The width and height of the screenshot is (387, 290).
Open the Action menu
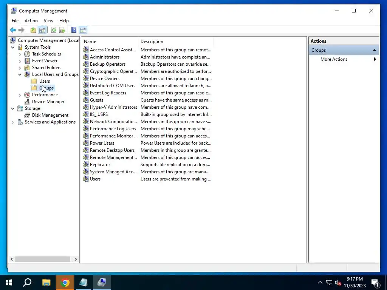pyautogui.click(x=31, y=21)
